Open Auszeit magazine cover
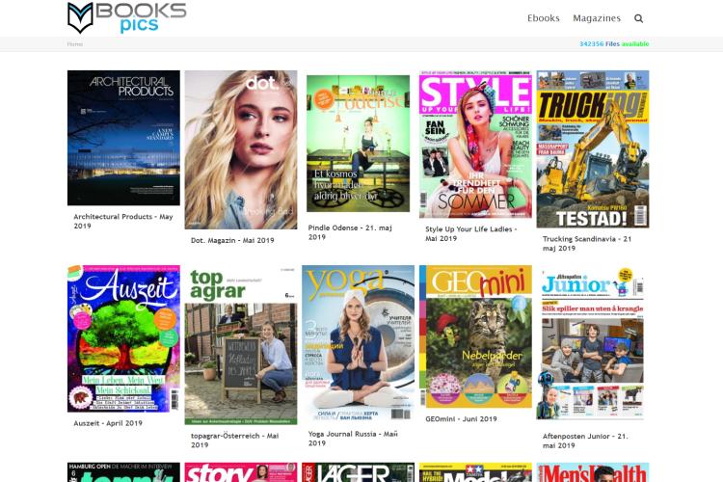 click(123, 338)
